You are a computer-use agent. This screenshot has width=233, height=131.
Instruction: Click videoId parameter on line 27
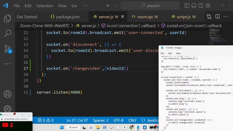(115, 68)
